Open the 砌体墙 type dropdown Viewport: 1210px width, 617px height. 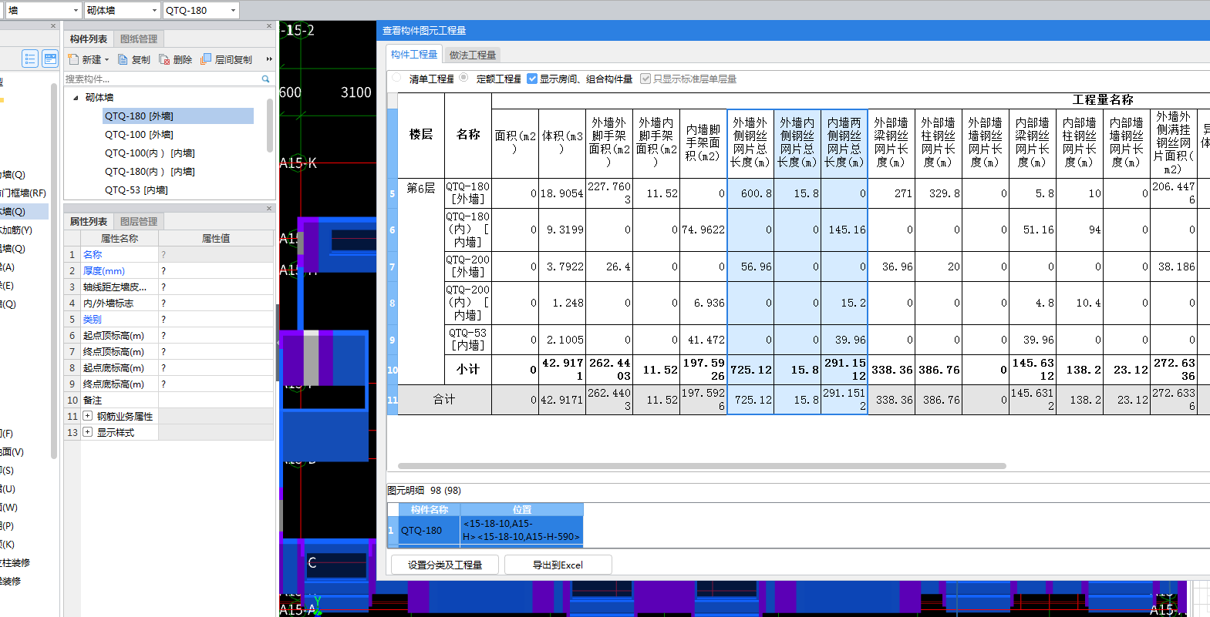coord(155,11)
